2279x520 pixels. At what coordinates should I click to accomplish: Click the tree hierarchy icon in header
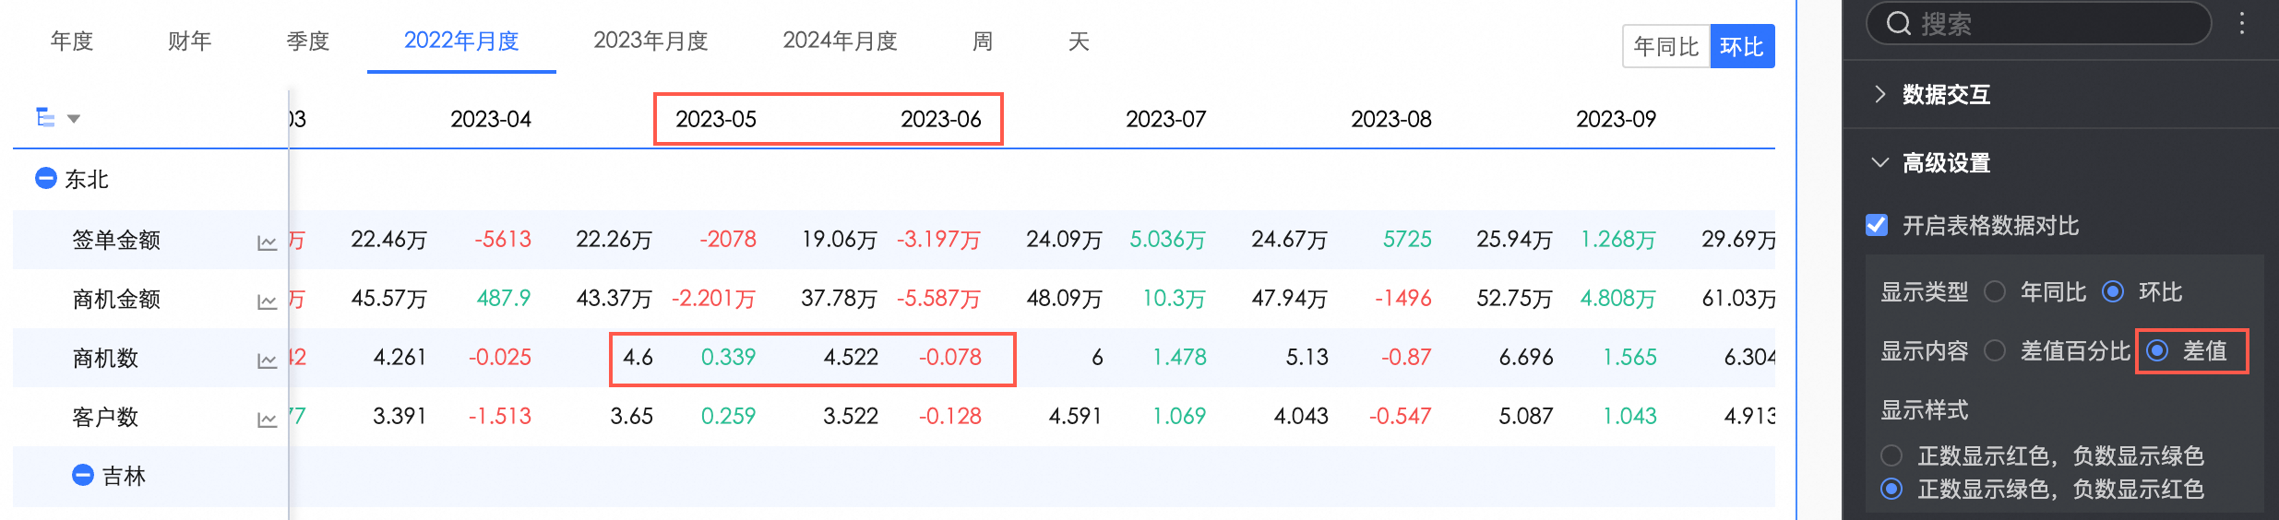tap(44, 117)
